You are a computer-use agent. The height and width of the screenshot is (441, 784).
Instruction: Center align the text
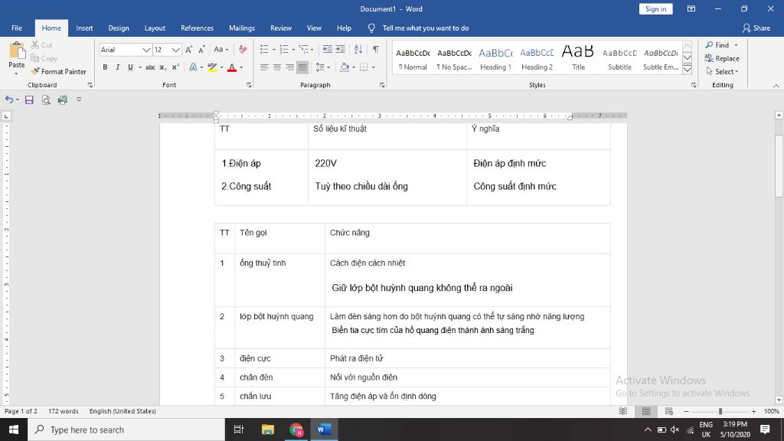(277, 67)
